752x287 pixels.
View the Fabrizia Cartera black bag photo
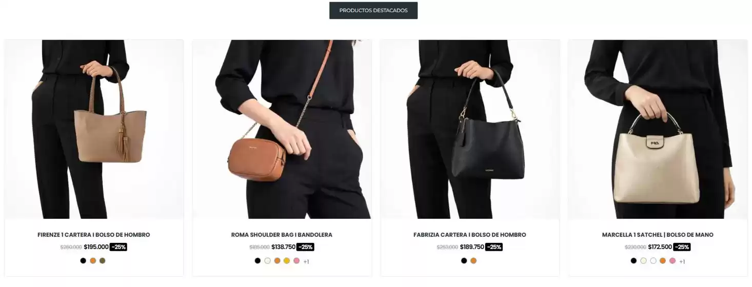[x=470, y=129]
